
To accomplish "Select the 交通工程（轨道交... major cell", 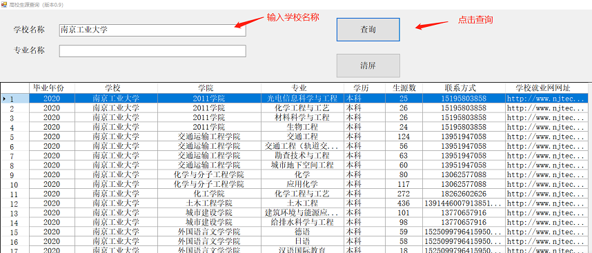I will tap(302, 146).
